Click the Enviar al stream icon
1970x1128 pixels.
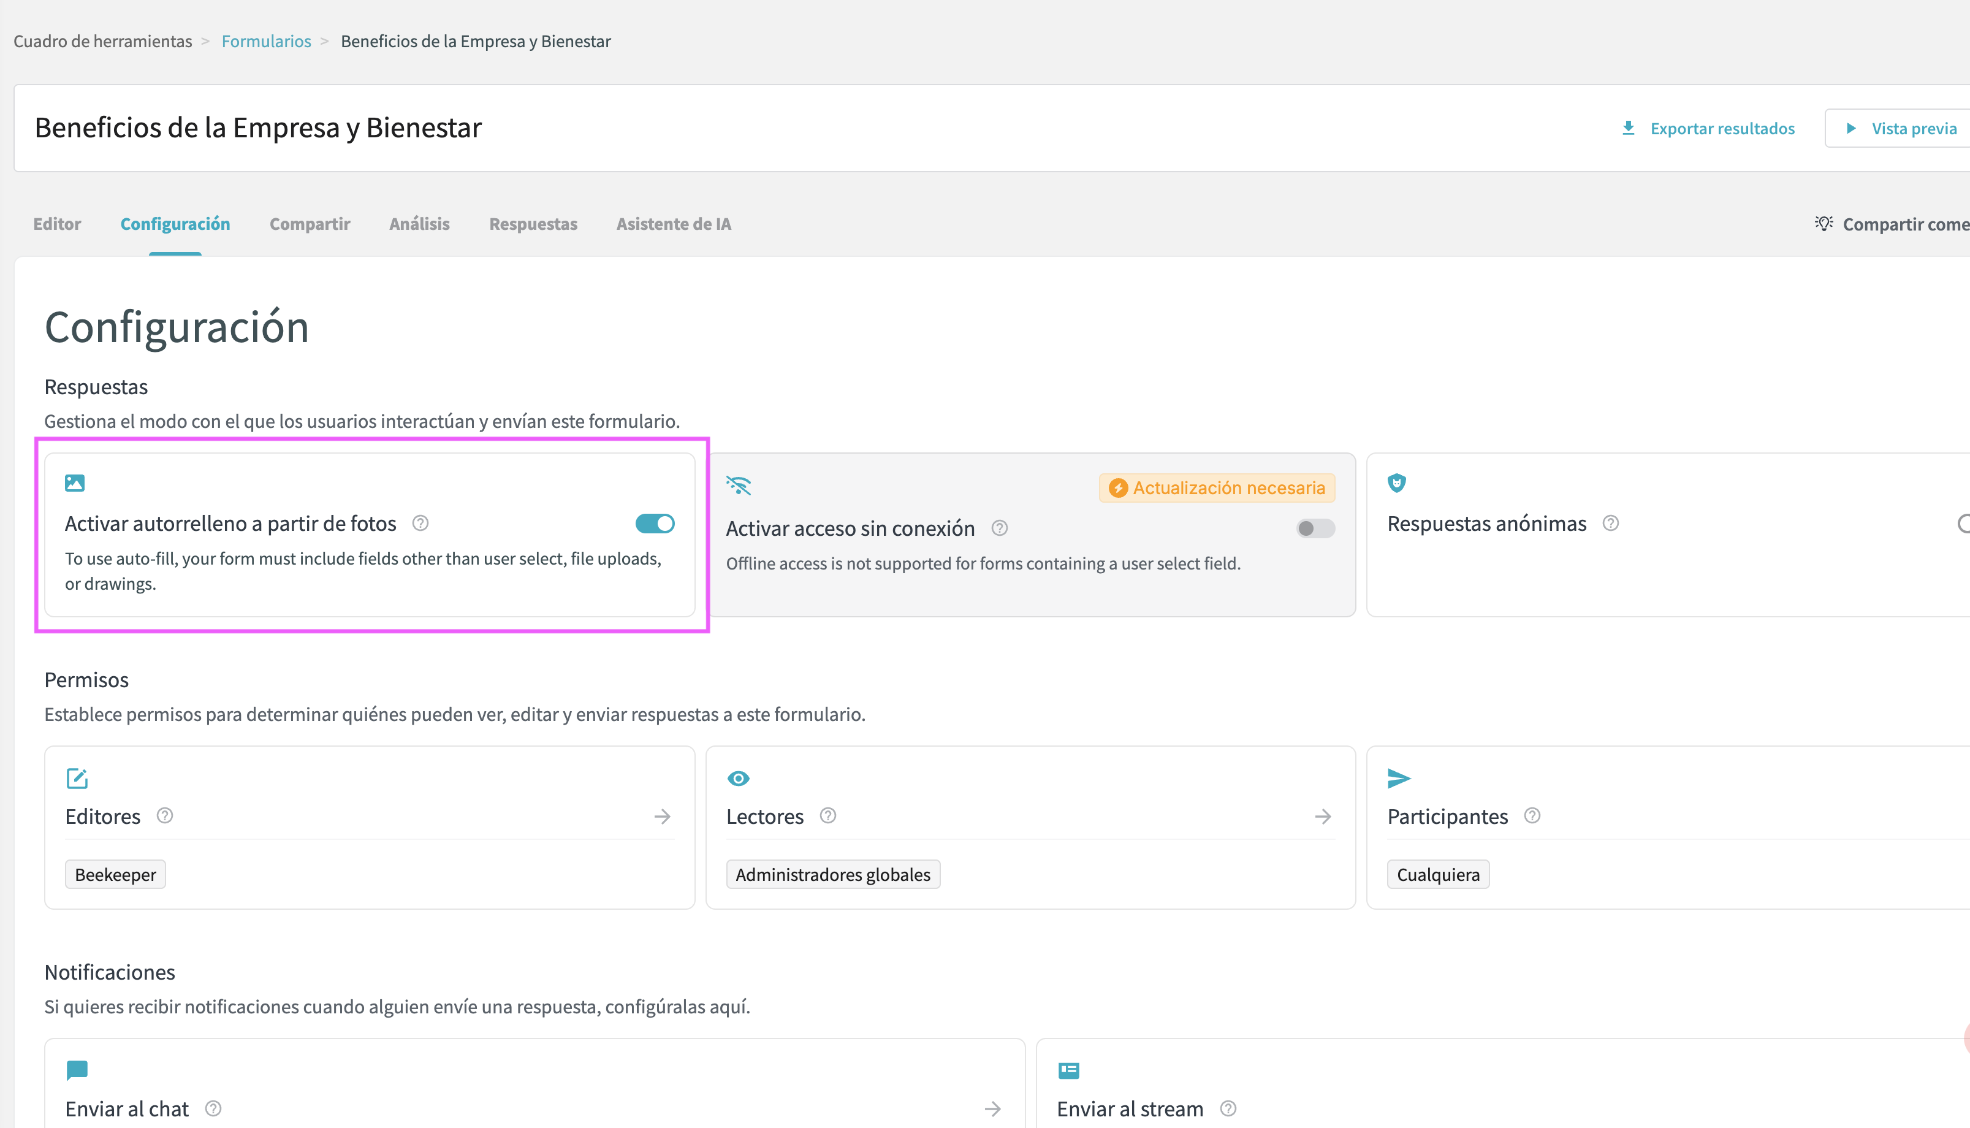pyautogui.click(x=1068, y=1070)
